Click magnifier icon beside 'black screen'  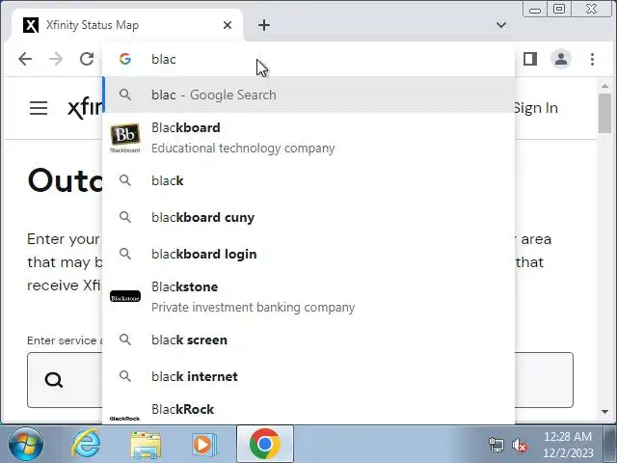click(x=125, y=340)
